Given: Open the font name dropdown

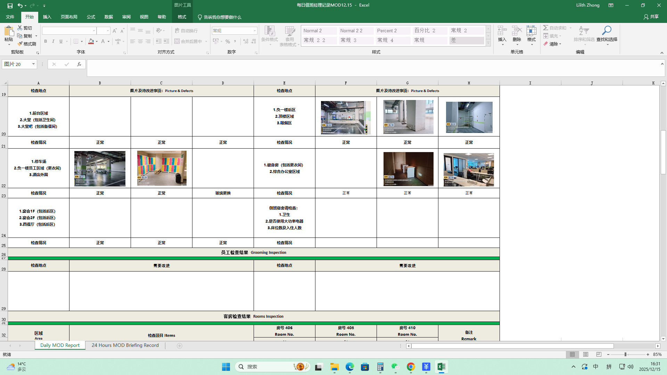Looking at the screenshot, I should pos(94,31).
